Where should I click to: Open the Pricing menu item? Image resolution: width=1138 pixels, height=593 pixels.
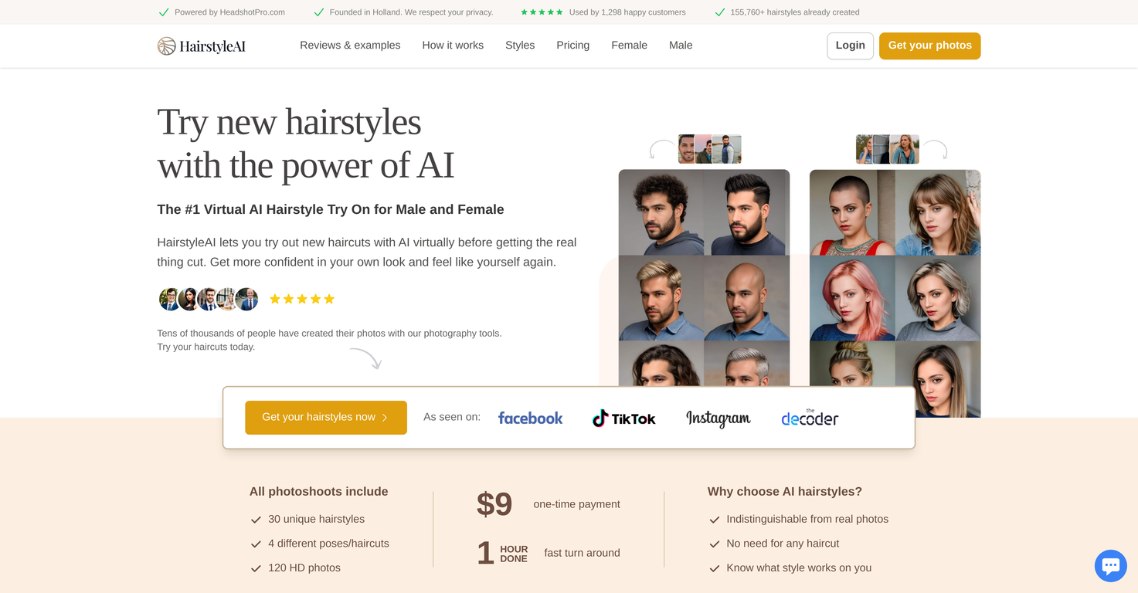pyautogui.click(x=572, y=46)
